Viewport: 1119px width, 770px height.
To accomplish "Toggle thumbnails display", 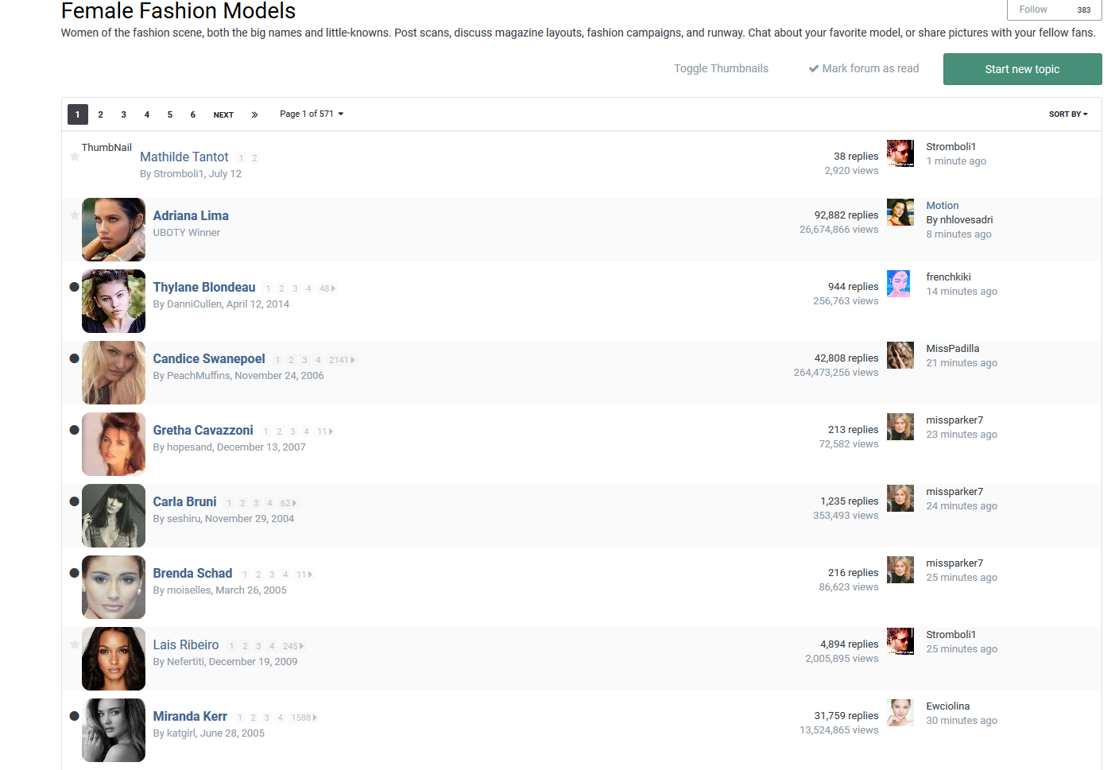I will pyautogui.click(x=721, y=69).
